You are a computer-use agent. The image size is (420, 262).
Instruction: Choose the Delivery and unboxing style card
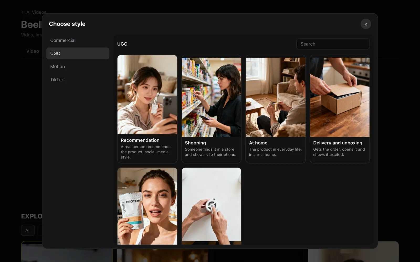click(x=340, y=109)
